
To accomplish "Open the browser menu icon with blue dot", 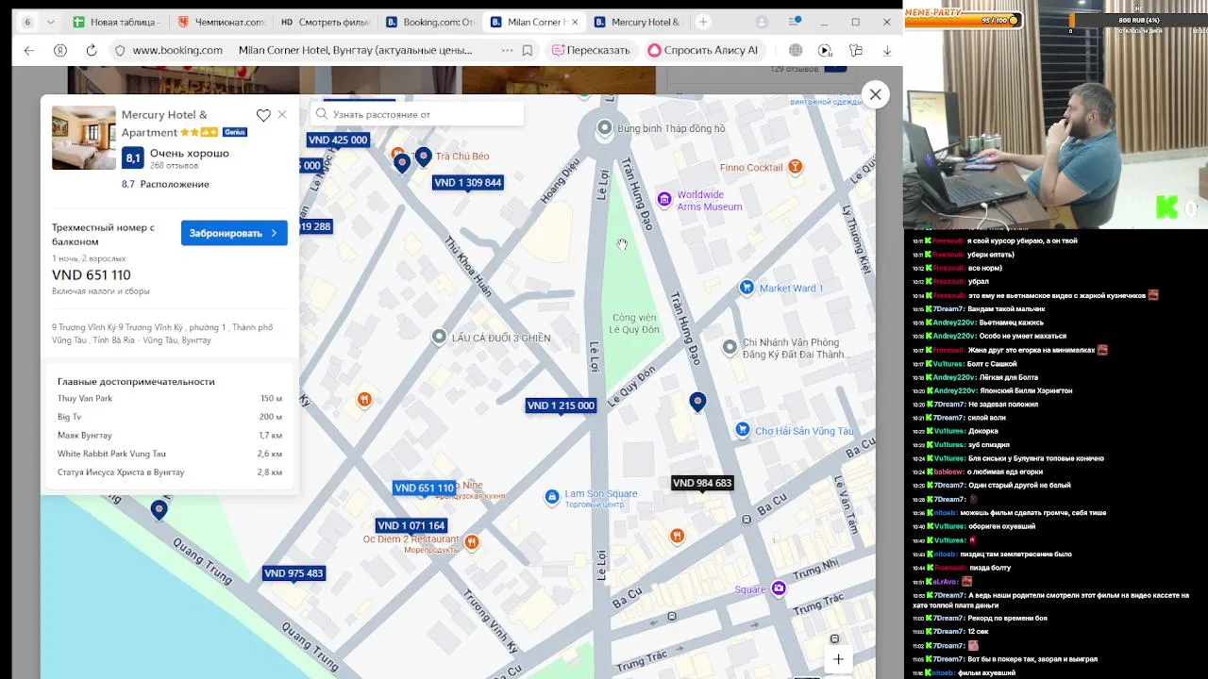I will click(x=795, y=21).
